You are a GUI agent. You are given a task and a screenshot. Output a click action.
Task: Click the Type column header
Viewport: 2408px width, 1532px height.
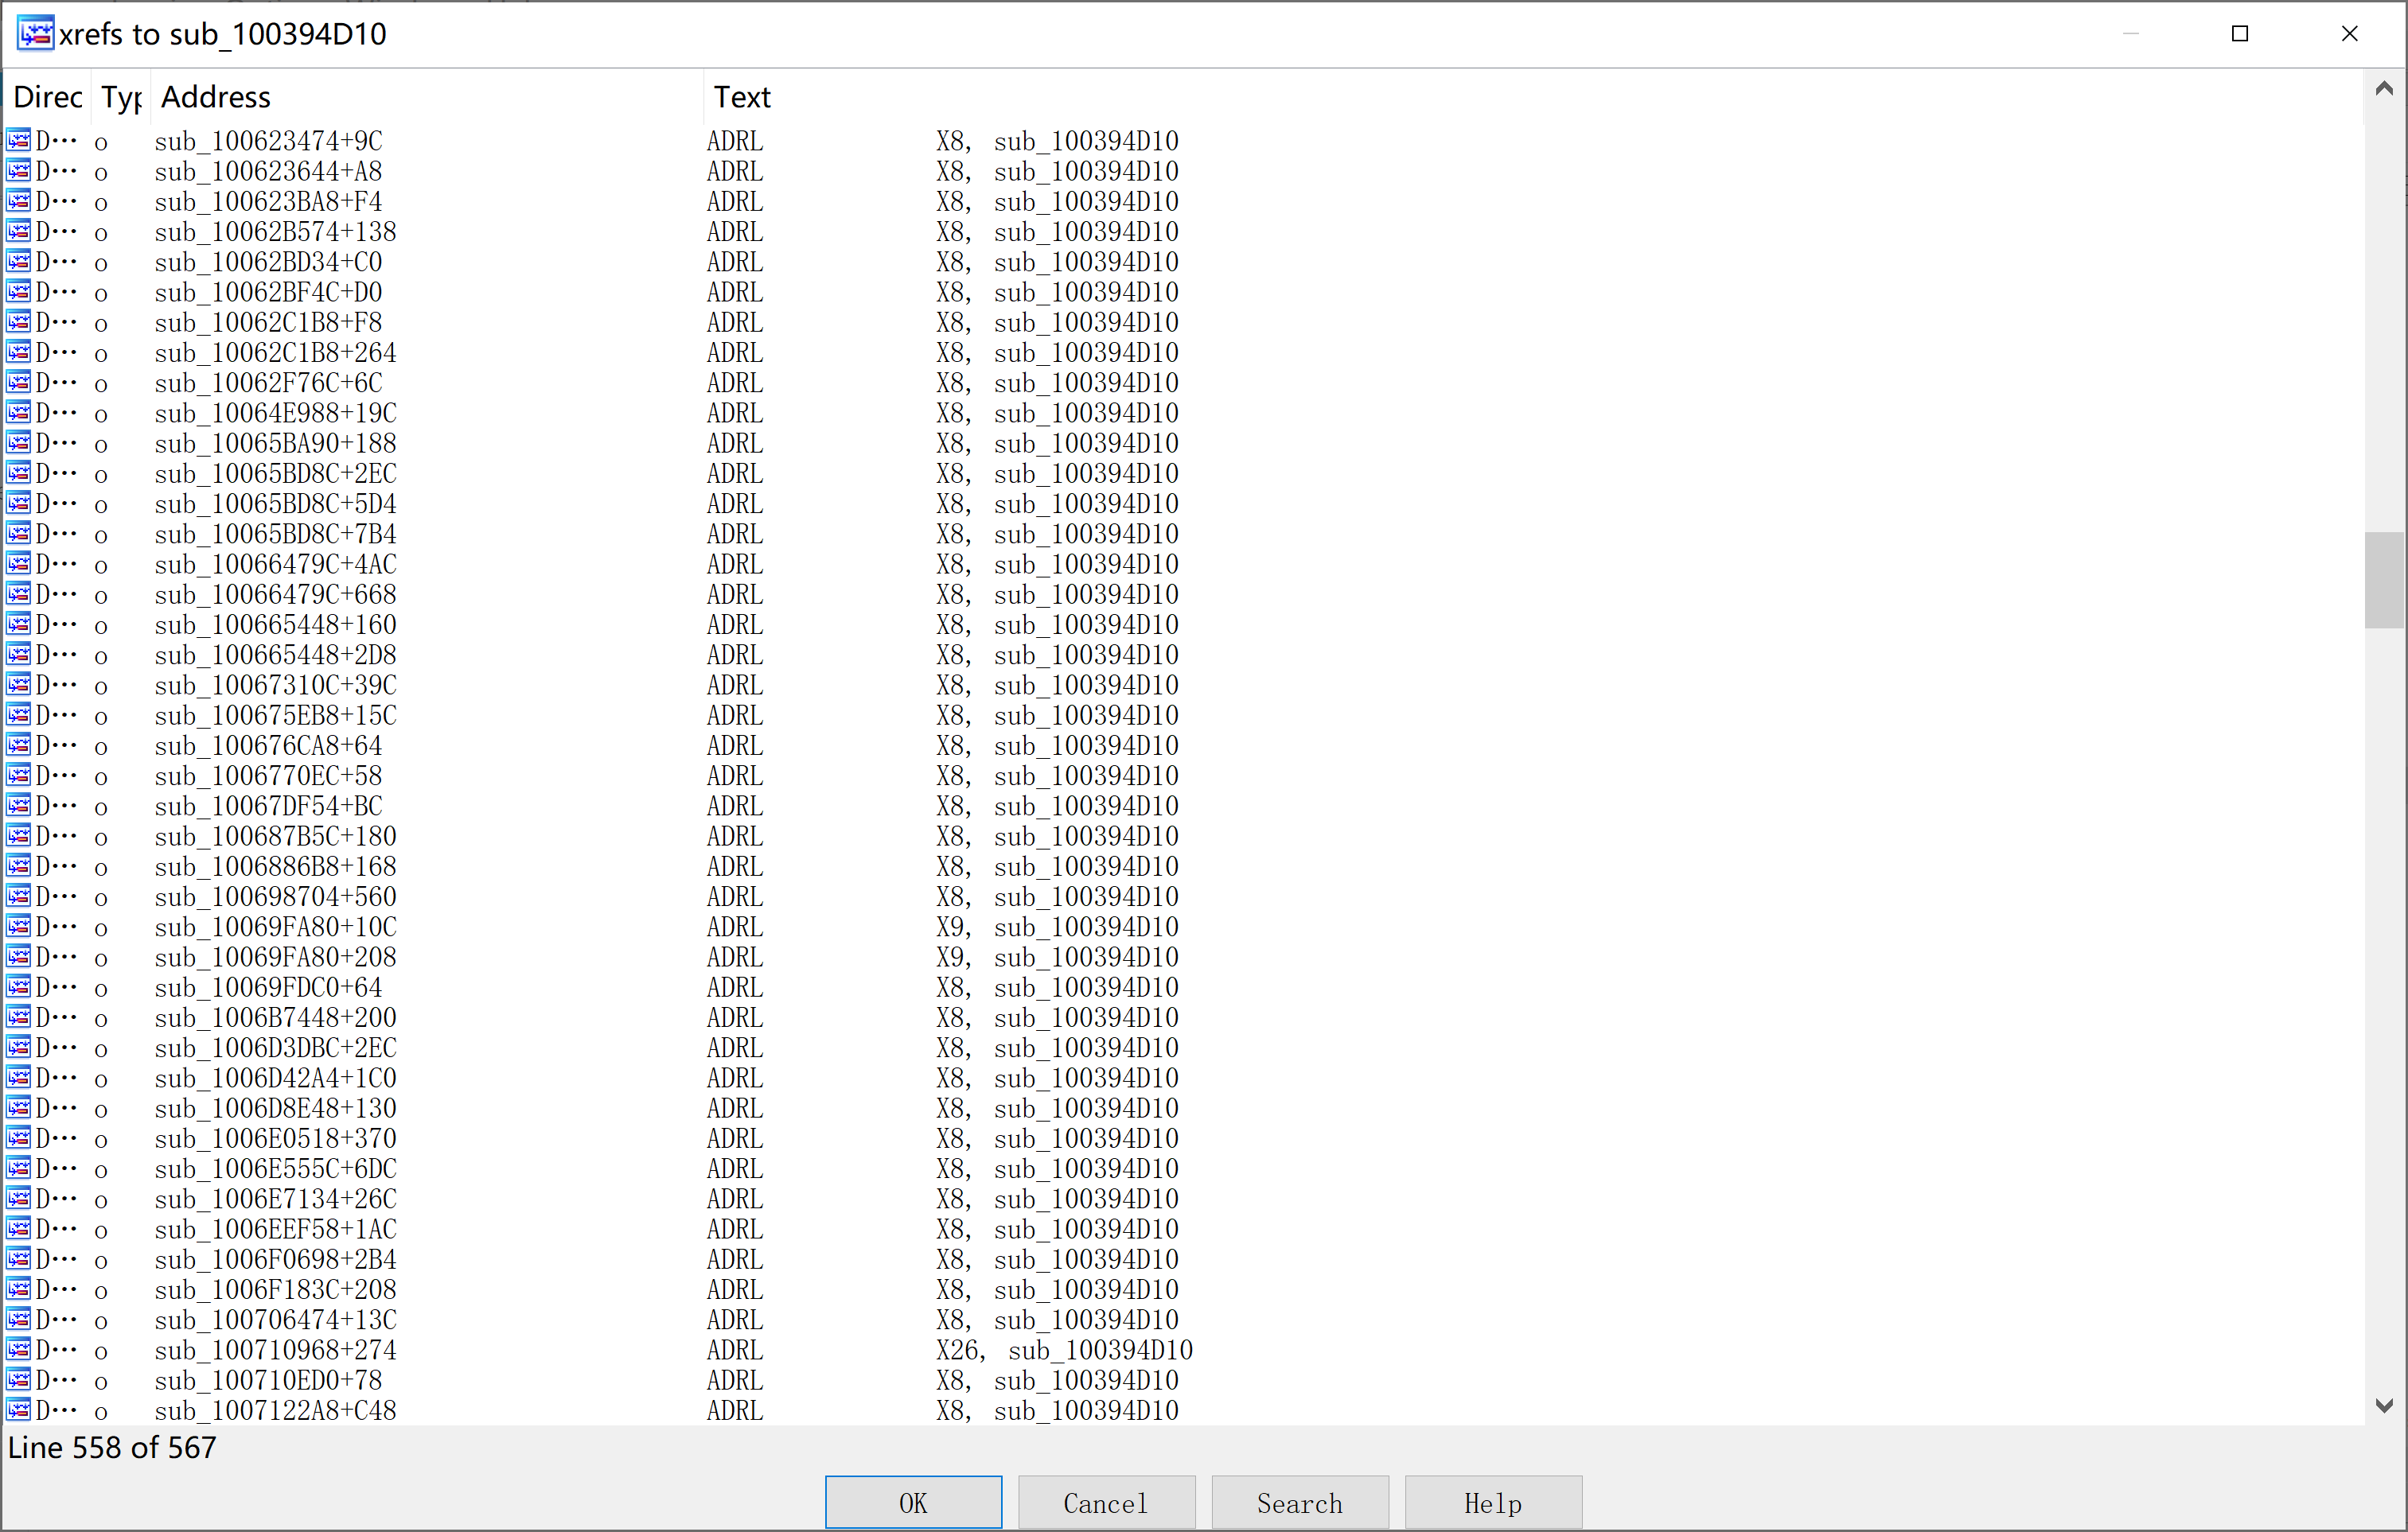click(x=121, y=97)
